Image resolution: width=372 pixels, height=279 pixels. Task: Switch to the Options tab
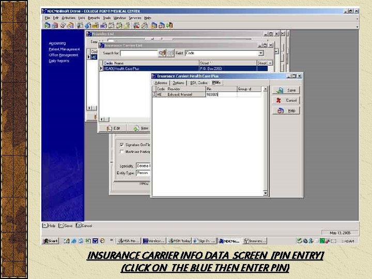[x=178, y=83]
